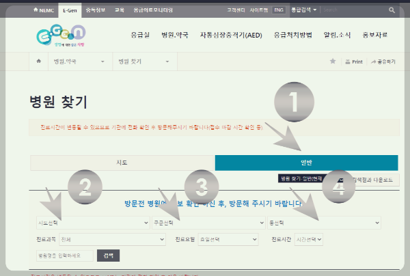Open the 진료과목 전체 dropdown
Screen dimensions: 410x276
(113, 239)
